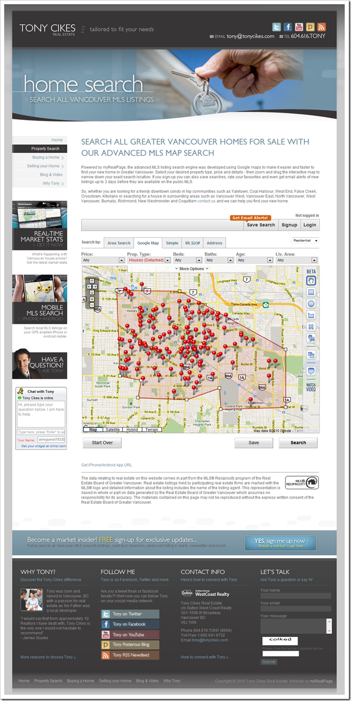Click the speech bubble tool on map toolbar
The width and height of the screenshot is (351, 701).
311,371
